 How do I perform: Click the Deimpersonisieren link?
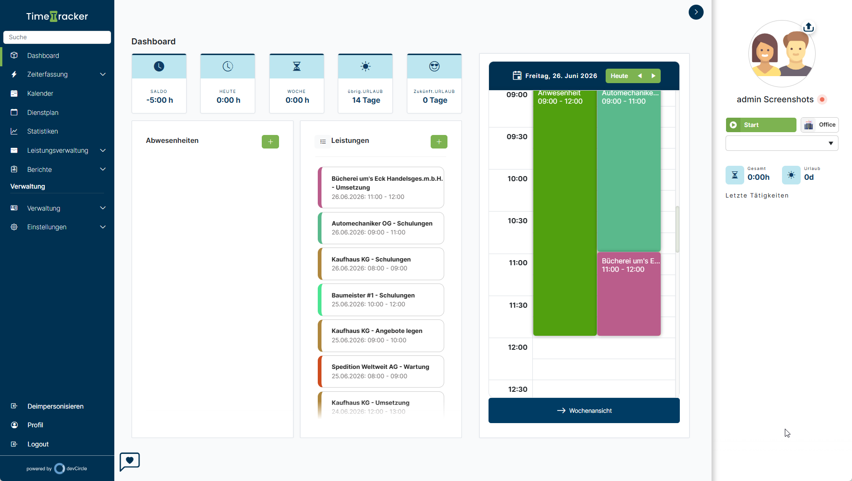[x=56, y=406]
